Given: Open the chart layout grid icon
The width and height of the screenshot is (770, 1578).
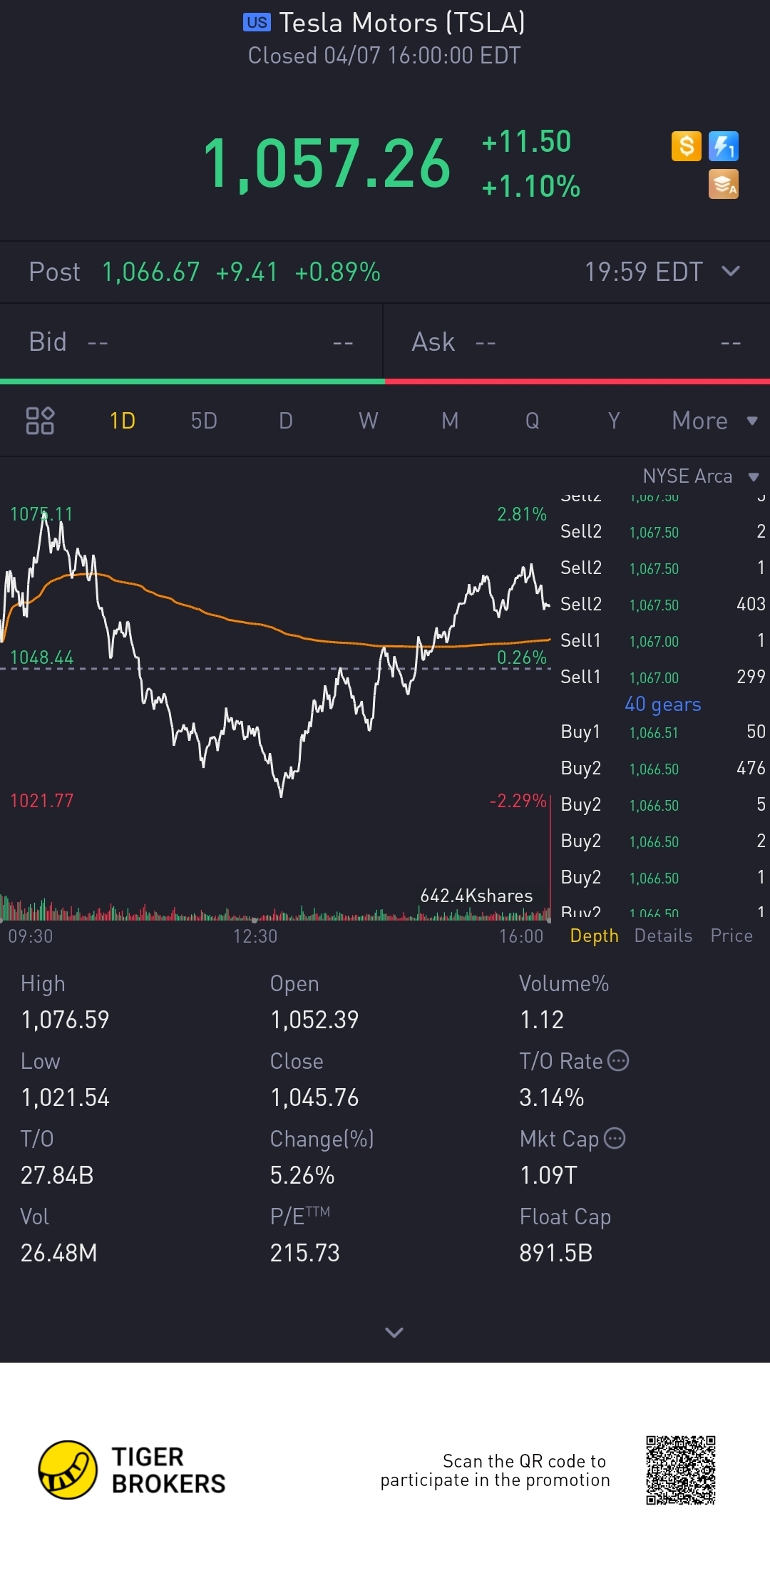Looking at the screenshot, I should point(40,421).
